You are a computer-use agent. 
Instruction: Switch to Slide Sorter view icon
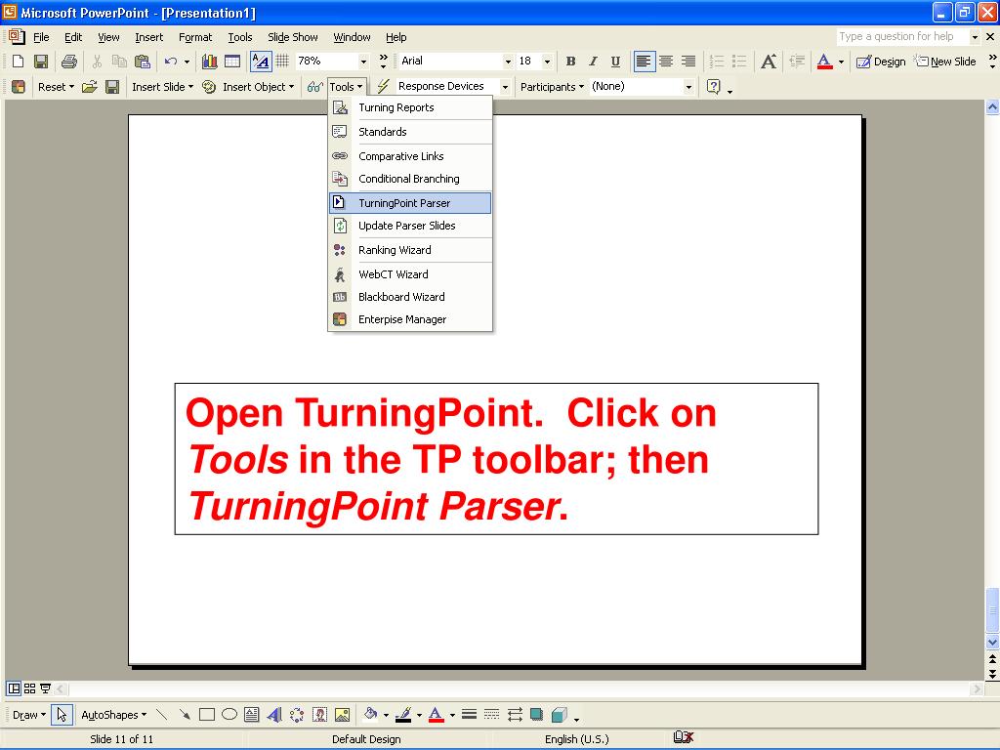29,688
